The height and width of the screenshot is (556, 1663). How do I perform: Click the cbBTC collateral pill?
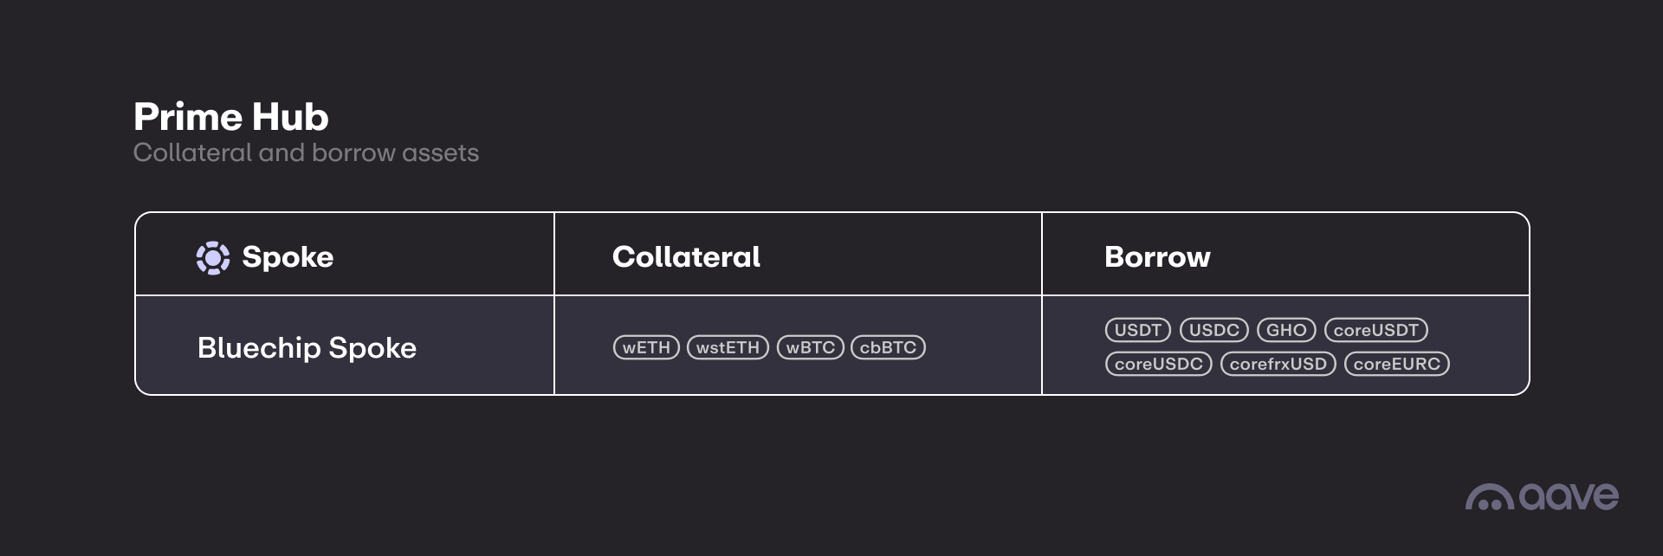[888, 347]
